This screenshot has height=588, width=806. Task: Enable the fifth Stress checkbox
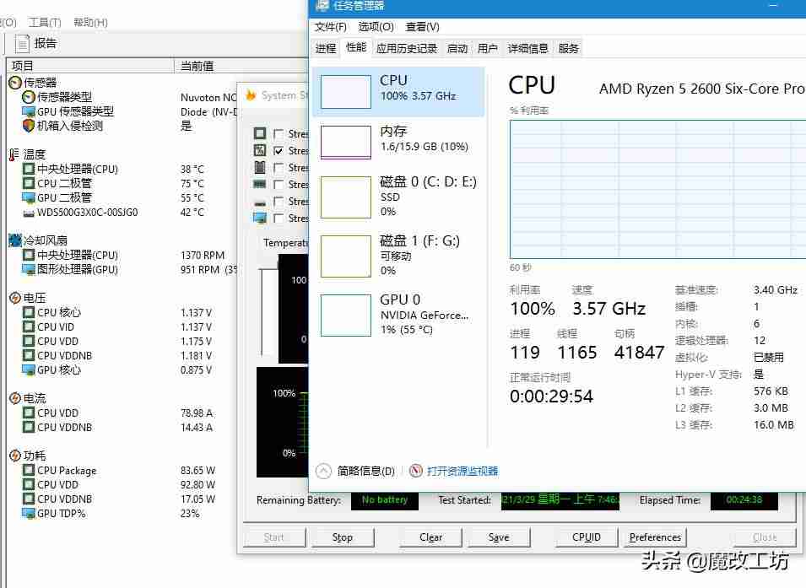(279, 202)
